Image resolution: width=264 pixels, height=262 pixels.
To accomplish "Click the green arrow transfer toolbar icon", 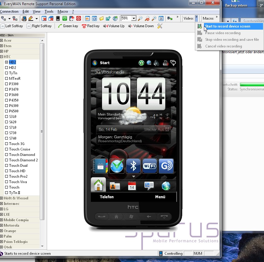I will [x=170, y=18].
